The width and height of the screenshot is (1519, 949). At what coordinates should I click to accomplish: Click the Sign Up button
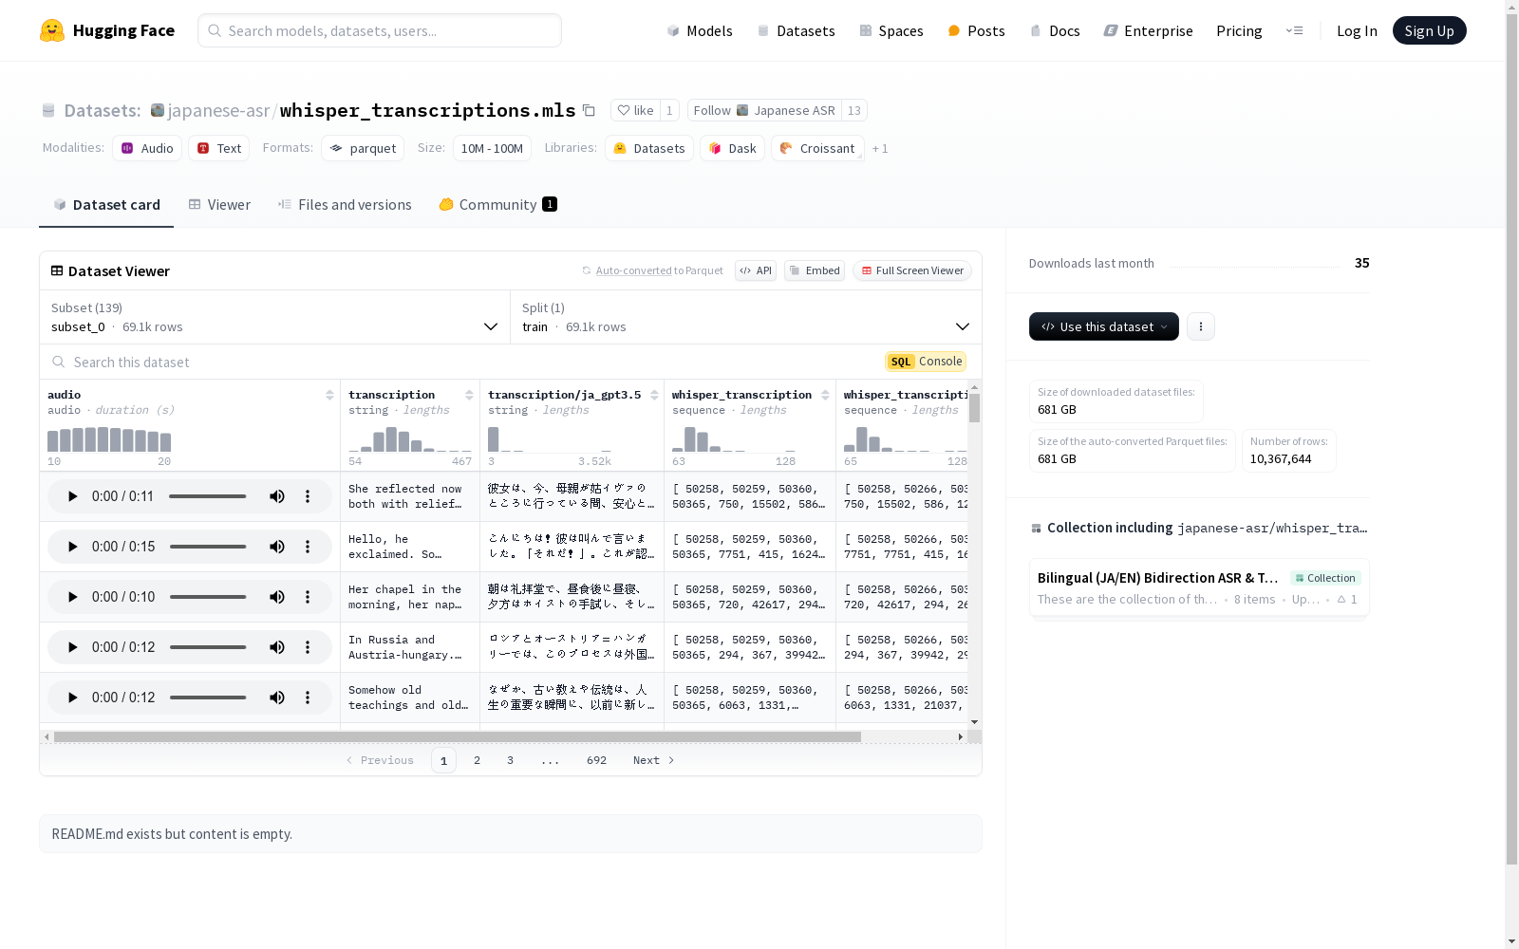click(1430, 30)
